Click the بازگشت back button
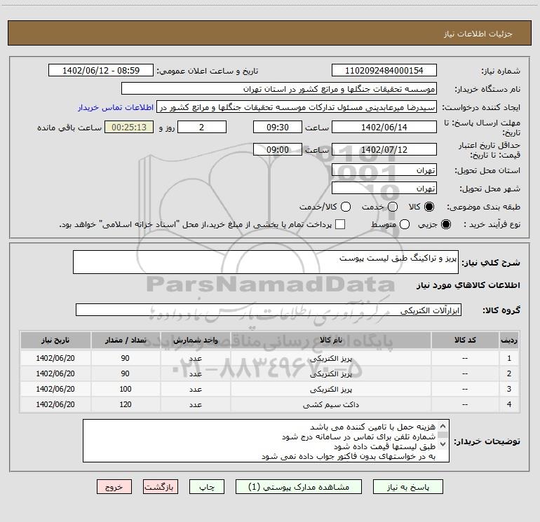This screenshot has height=522, width=540. pyautogui.click(x=161, y=487)
